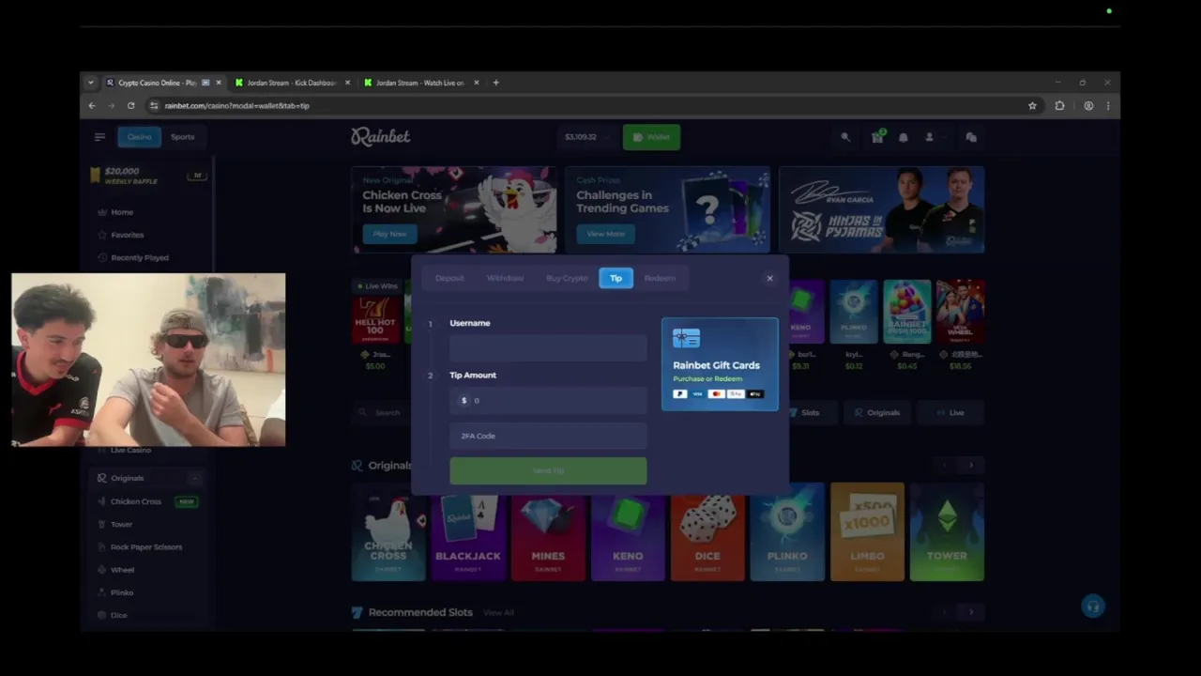Image resolution: width=1201 pixels, height=676 pixels.
Task: Open Plinko in sidebar
Action: (x=122, y=592)
